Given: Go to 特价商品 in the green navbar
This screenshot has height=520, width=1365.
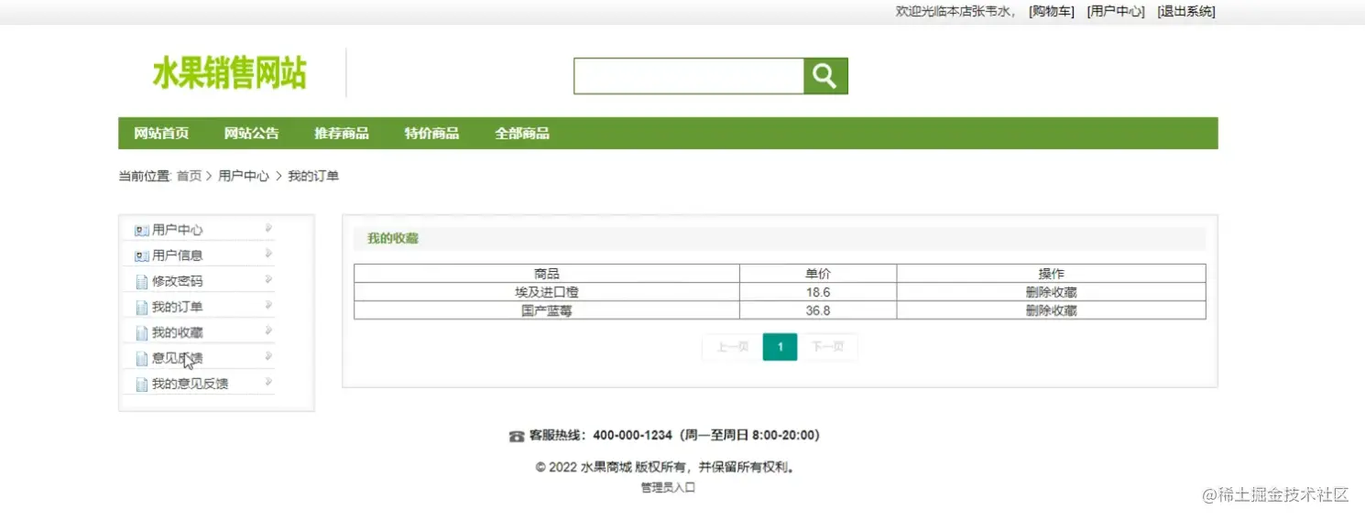Looking at the screenshot, I should coord(432,134).
